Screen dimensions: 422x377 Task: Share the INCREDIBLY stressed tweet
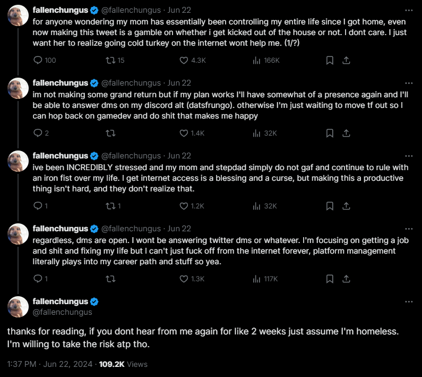point(346,206)
